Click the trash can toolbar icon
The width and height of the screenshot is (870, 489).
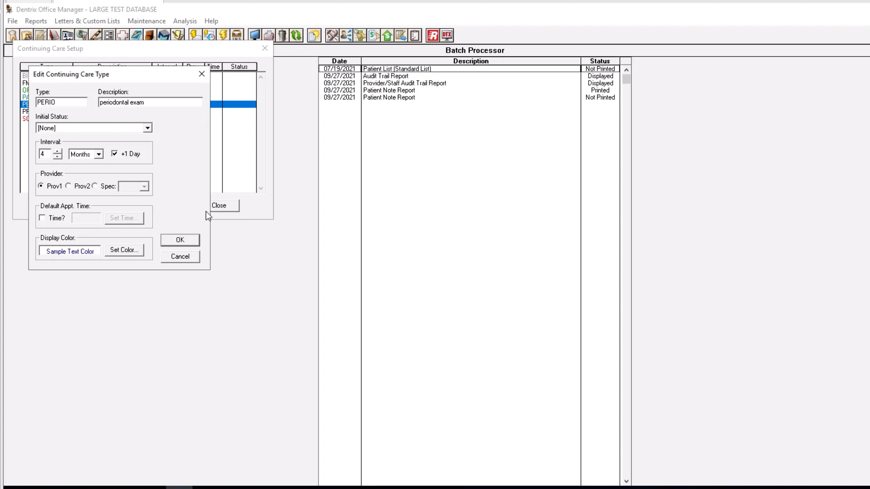click(x=282, y=35)
